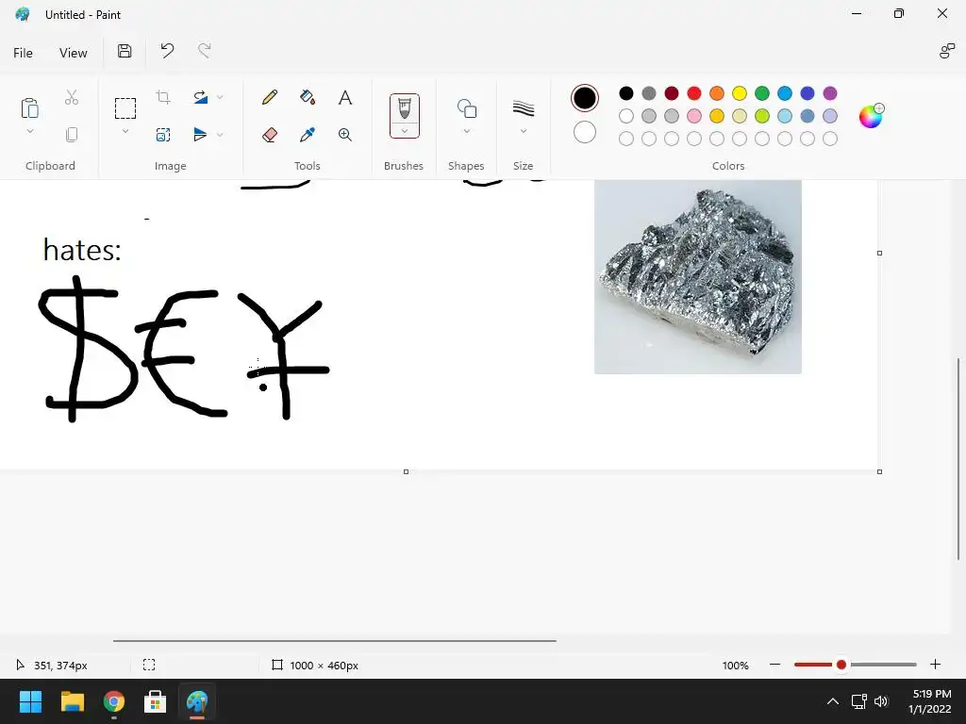Viewport: 966px width, 724px height.
Task: Click the bottom-center canvas resize handle
Action: 406,471
